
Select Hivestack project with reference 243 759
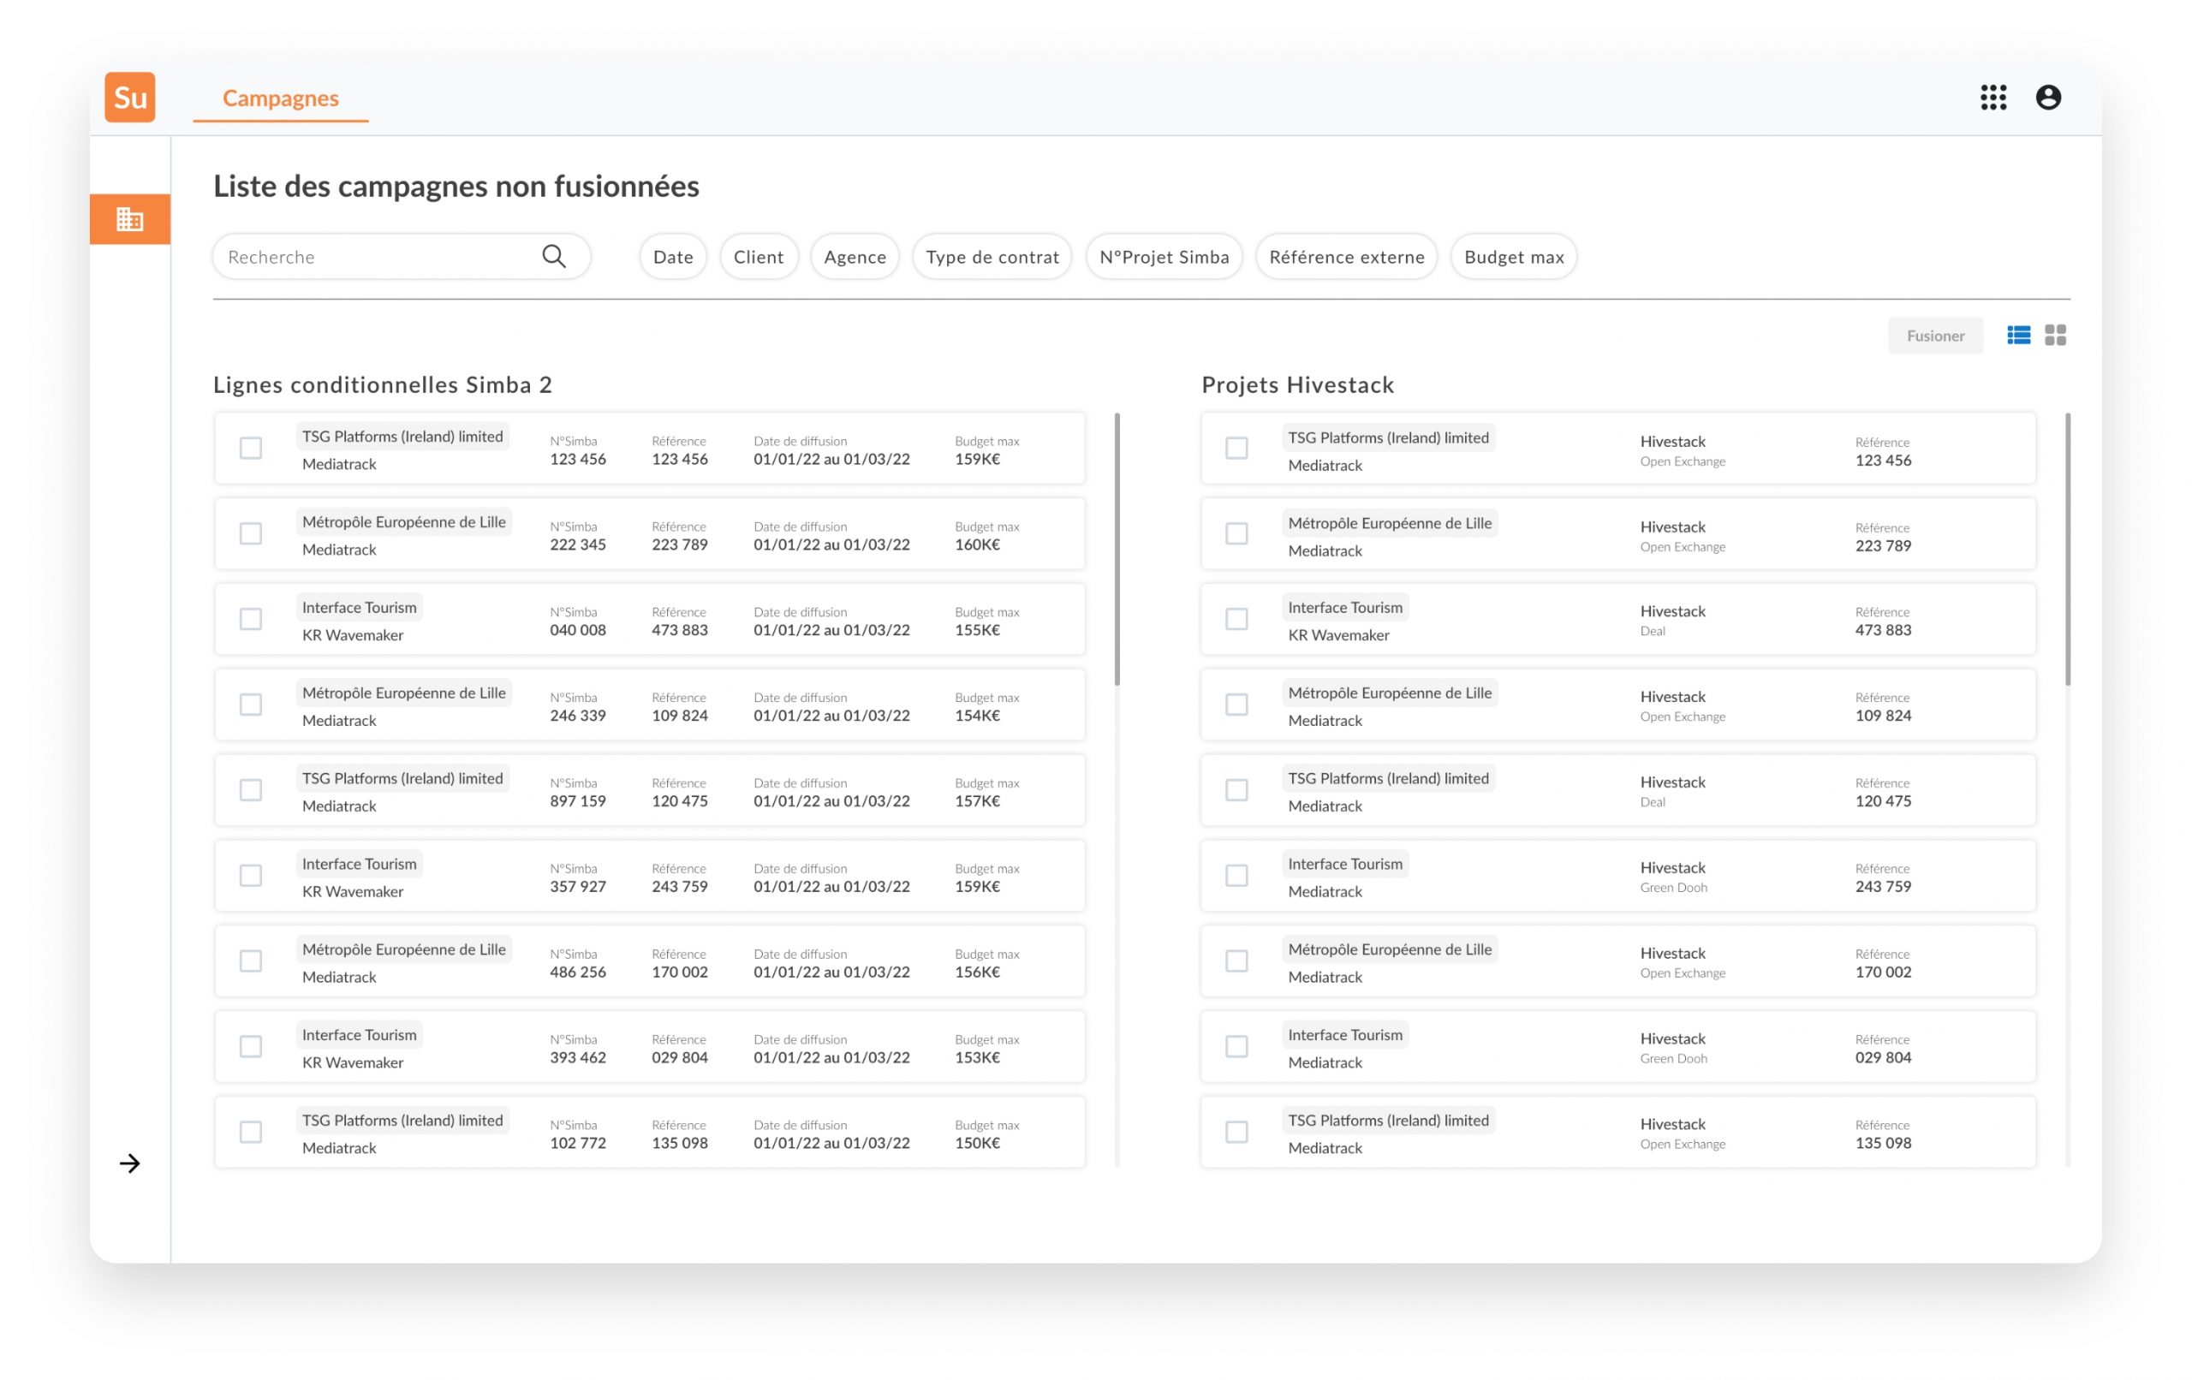tap(1236, 876)
